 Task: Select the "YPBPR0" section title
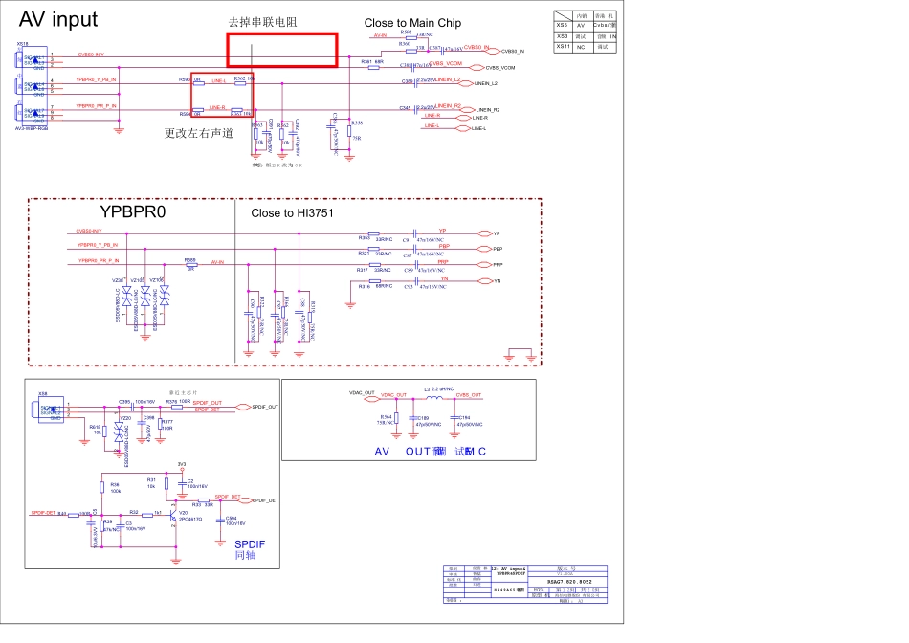(x=133, y=212)
